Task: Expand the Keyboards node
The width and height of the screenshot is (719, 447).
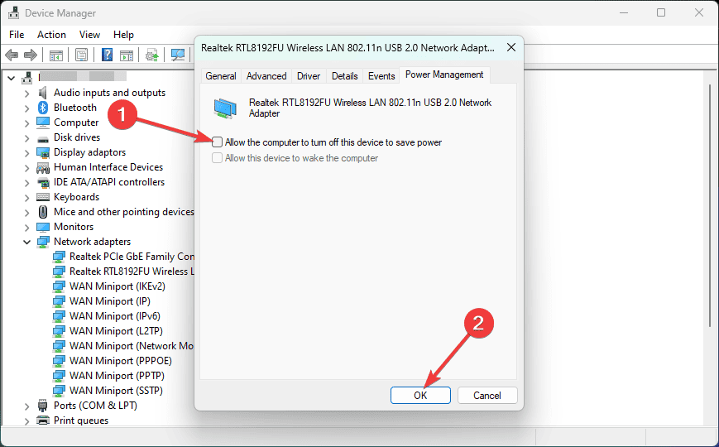Action: (26, 198)
